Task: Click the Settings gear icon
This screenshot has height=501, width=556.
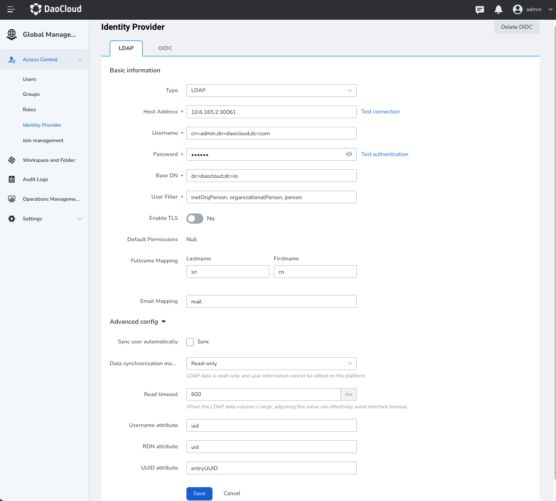Action: tap(12, 219)
